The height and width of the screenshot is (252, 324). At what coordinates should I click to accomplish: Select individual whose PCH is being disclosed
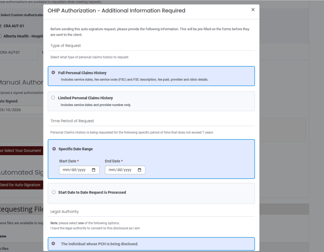click(x=53, y=244)
